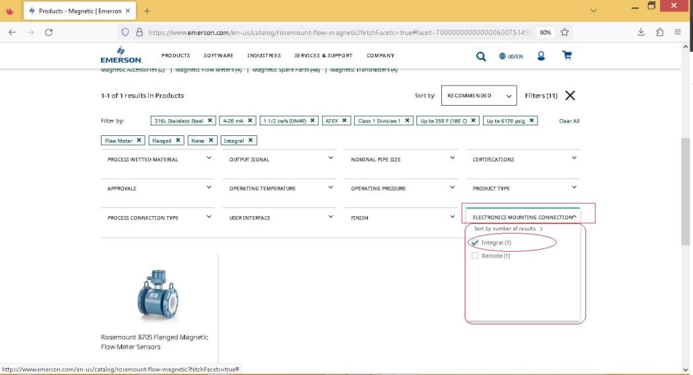Reload the page with the refresh icon
The image size is (693, 375).
(48, 32)
